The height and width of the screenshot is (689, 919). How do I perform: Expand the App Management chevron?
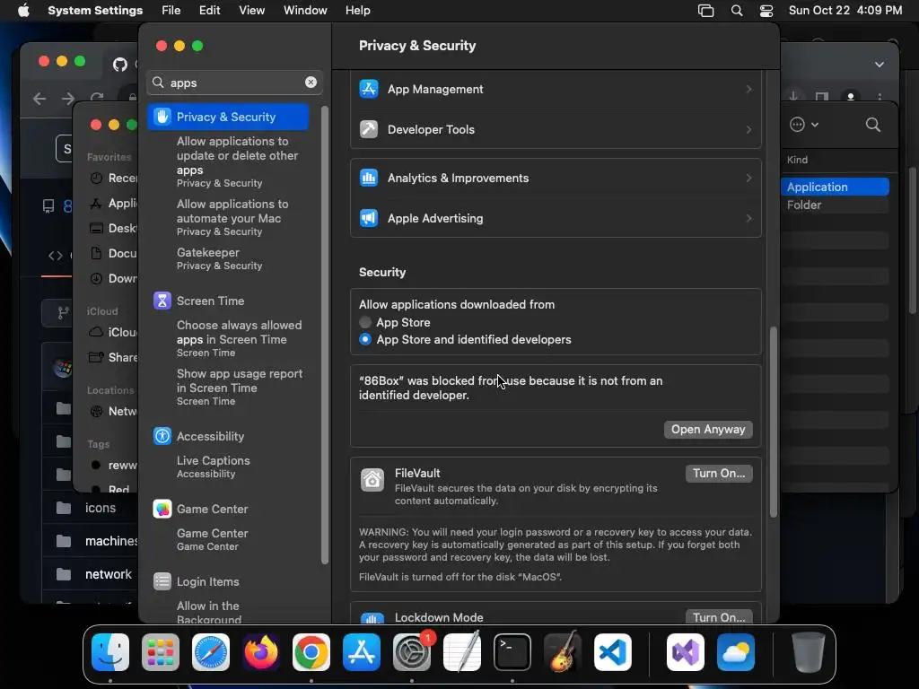(x=748, y=89)
